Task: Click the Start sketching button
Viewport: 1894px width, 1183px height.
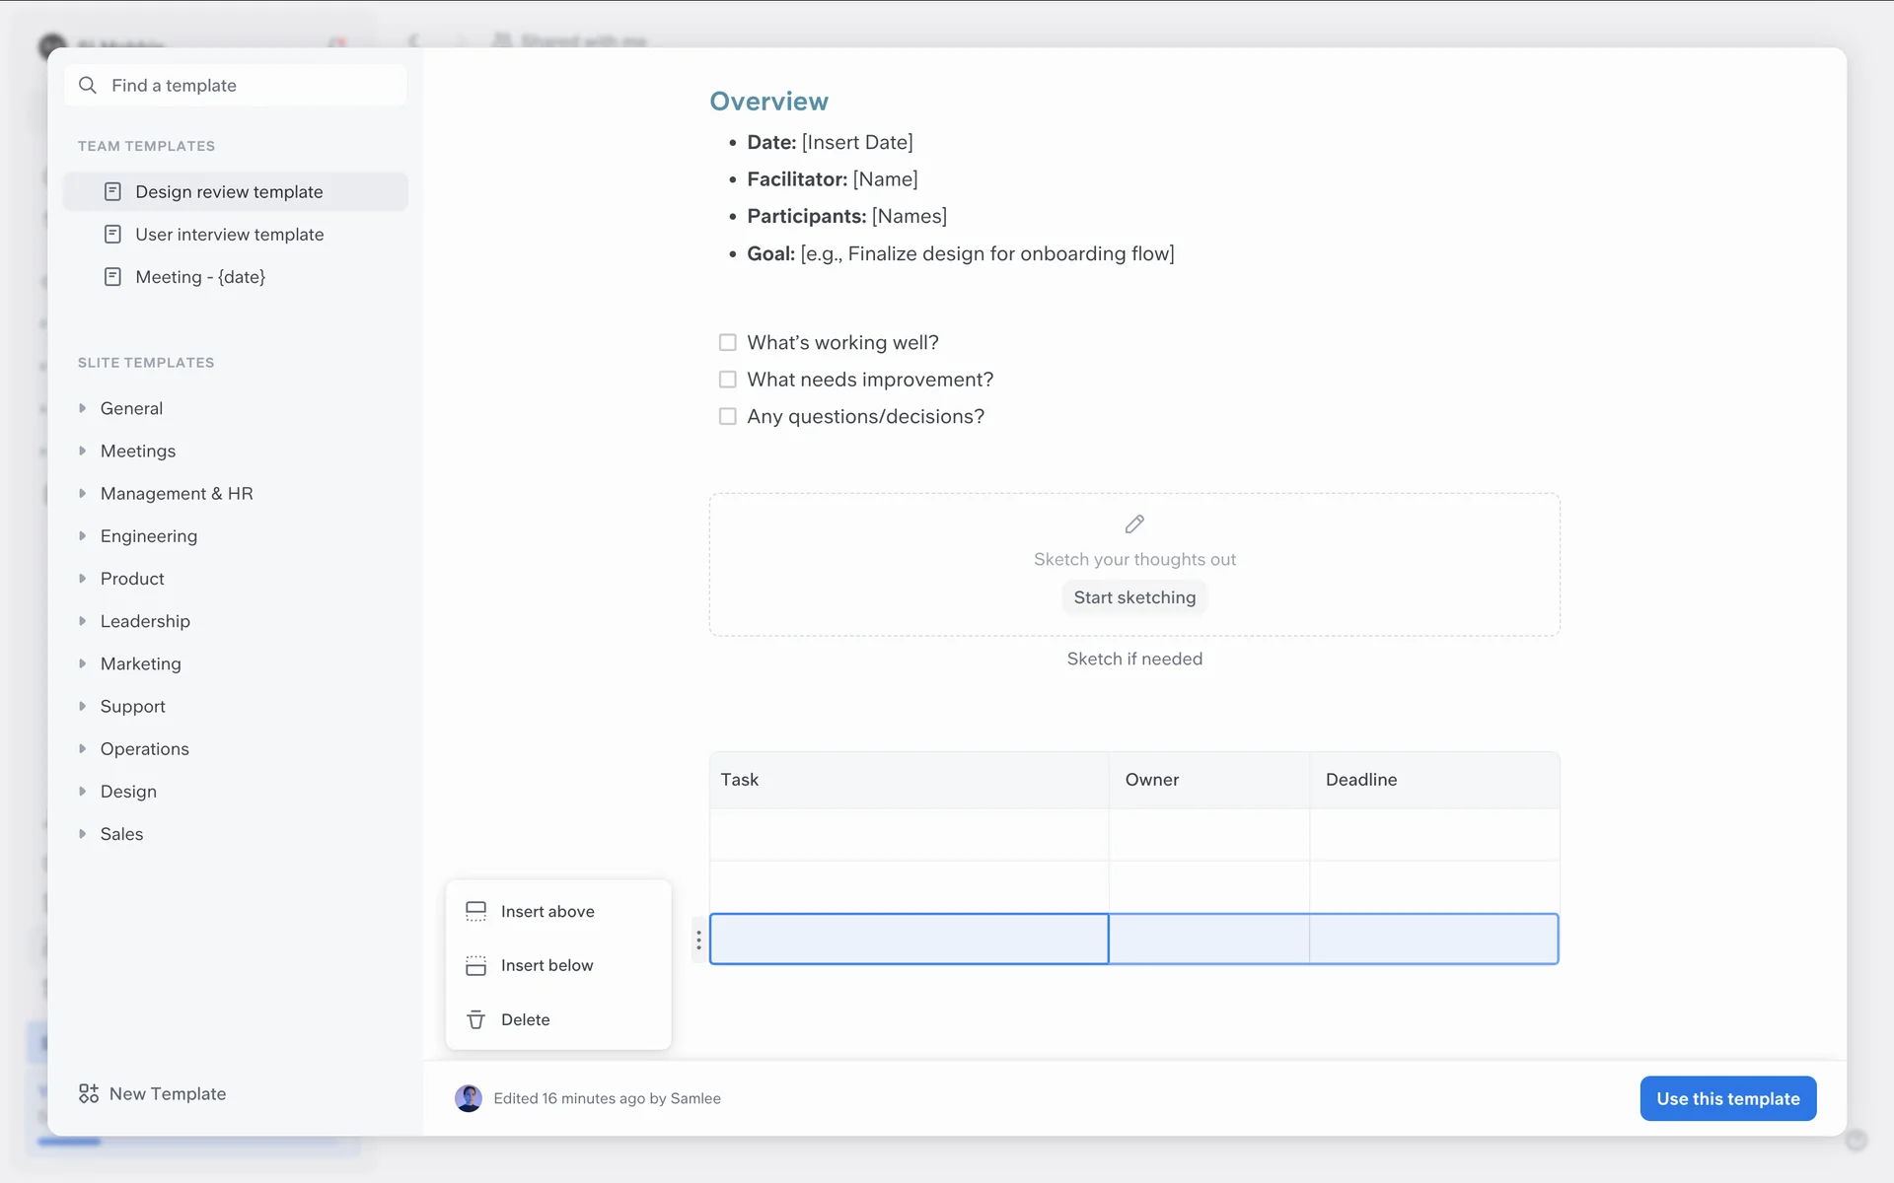Action: (1134, 597)
